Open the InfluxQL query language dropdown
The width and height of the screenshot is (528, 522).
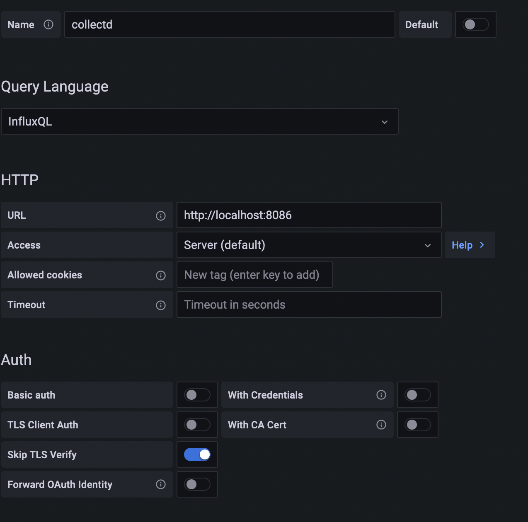point(199,122)
